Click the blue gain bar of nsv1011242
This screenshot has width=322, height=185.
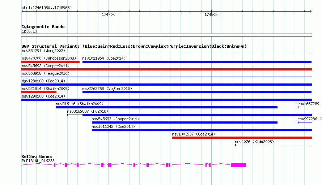202,130
